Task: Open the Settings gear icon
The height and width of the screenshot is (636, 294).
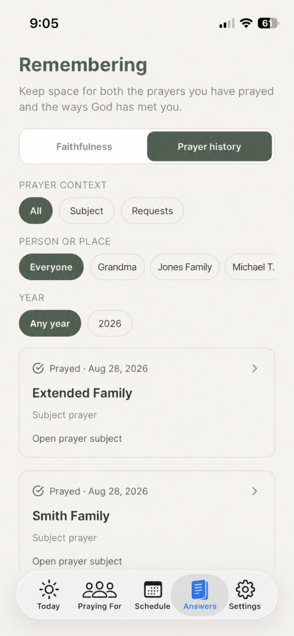Action: pos(245,589)
